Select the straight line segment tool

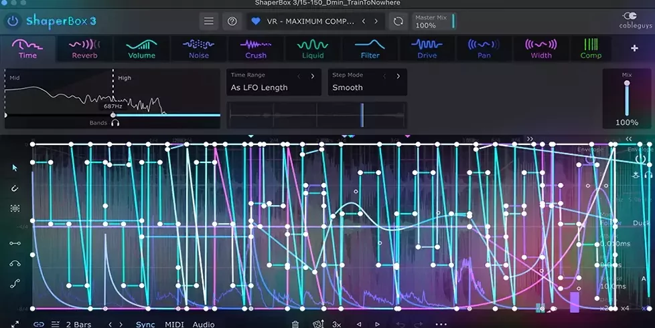pos(15,243)
